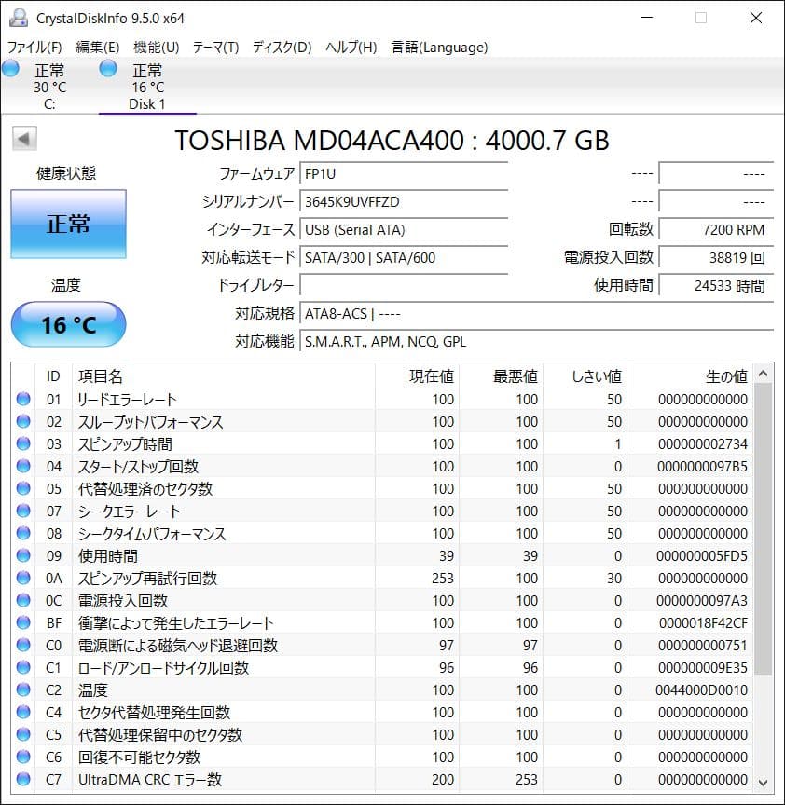Click the 16 °C temperature gauge
Image resolution: width=785 pixels, height=805 pixels.
68,324
